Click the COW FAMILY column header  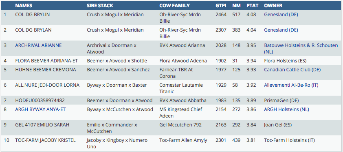pyautogui.click(x=175, y=6)
